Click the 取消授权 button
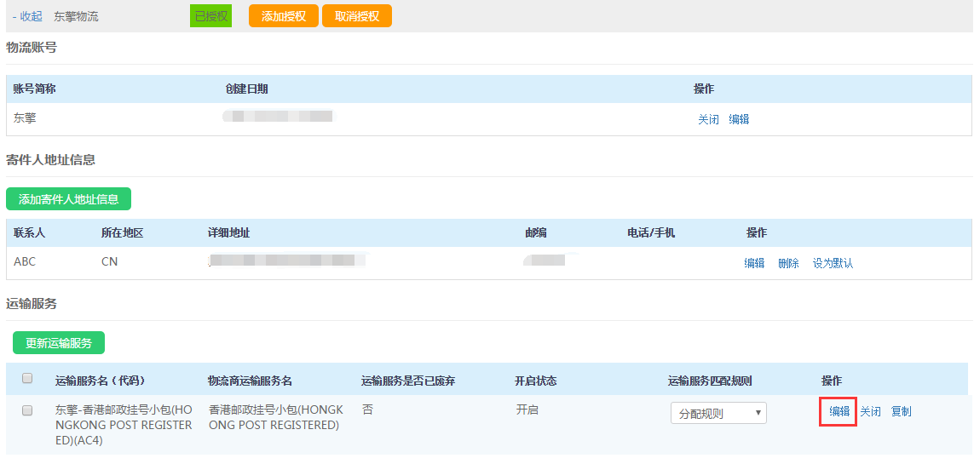Viewport: 974px width, 464px height. [356, 16]
